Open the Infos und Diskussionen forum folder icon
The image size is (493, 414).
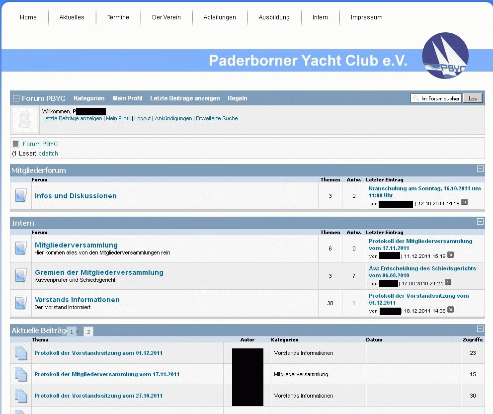[x=20, y=196]
